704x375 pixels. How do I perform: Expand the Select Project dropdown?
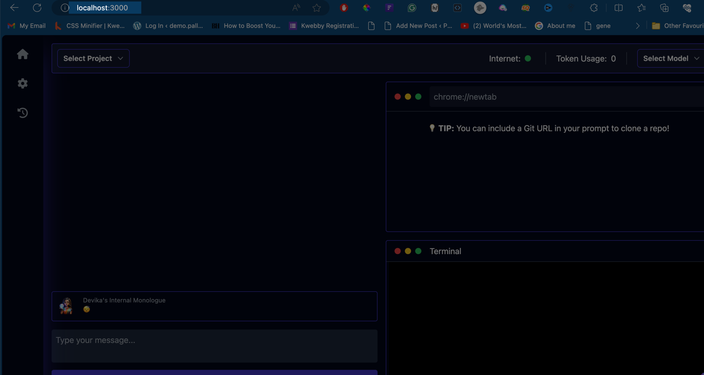(x=93, y=58)
